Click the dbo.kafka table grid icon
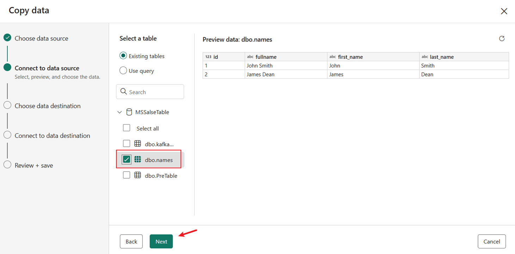This screenshot has height=254, width=515. (x=138, y=144)
